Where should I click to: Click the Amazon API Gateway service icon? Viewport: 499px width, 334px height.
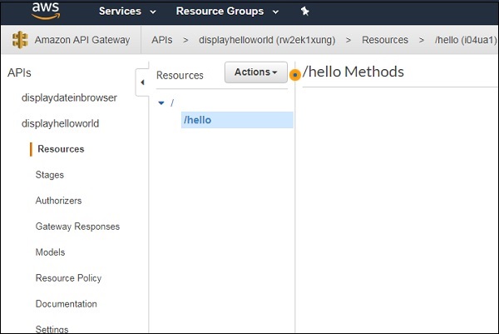[20, 40]
